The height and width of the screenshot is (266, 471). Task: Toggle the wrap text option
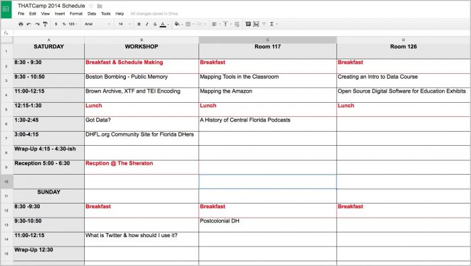pyautogui.click(x=237, y=24)
